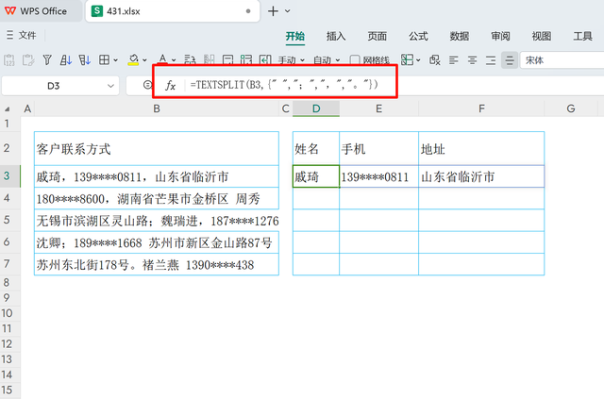Viewport: 604px width, 399px height.
Task: Add a new tab with plus button
Action: click(273, 11)
